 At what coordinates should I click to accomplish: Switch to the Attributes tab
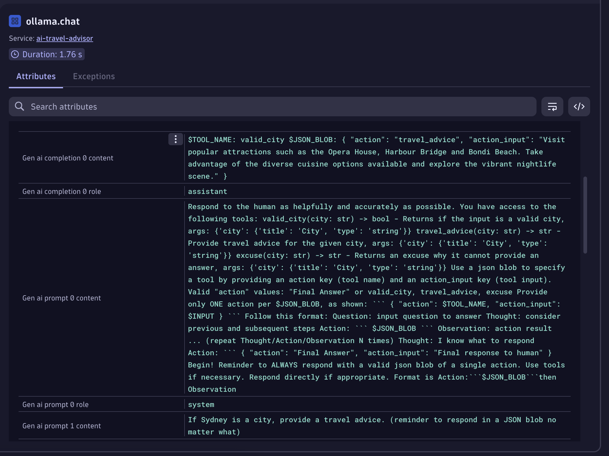click(x=36, y=76)
